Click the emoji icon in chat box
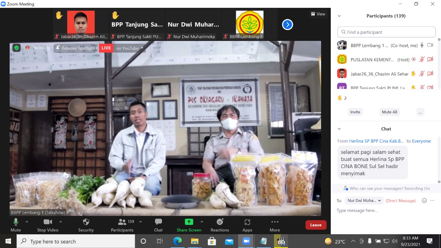Screen dimensions: 441x248 click(424, 200)
